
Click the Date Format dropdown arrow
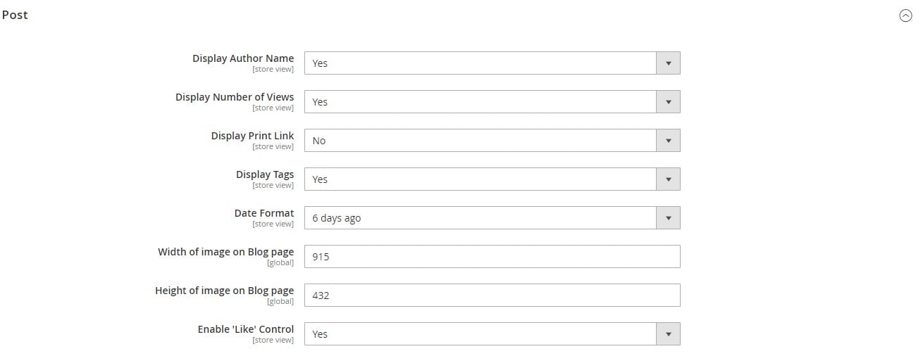668,217
